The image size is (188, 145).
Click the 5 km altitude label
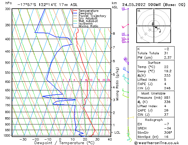click(x=114, y=74)
